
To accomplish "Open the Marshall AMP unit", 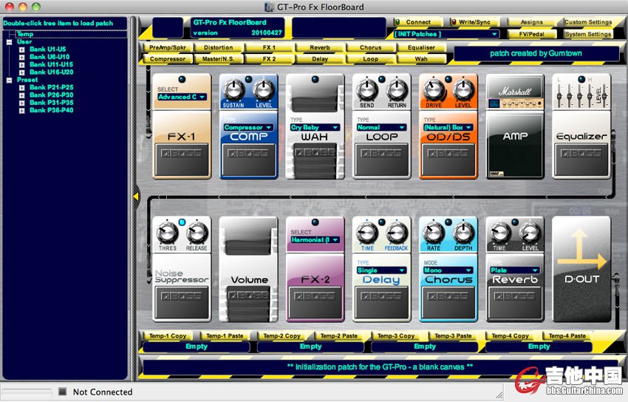I will pyautogui.click(x=515, y=126).
